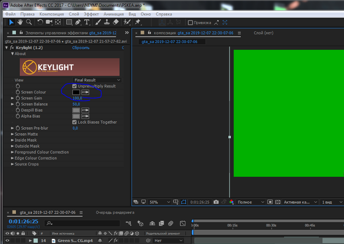Select the Brush tool

(98, 22)
